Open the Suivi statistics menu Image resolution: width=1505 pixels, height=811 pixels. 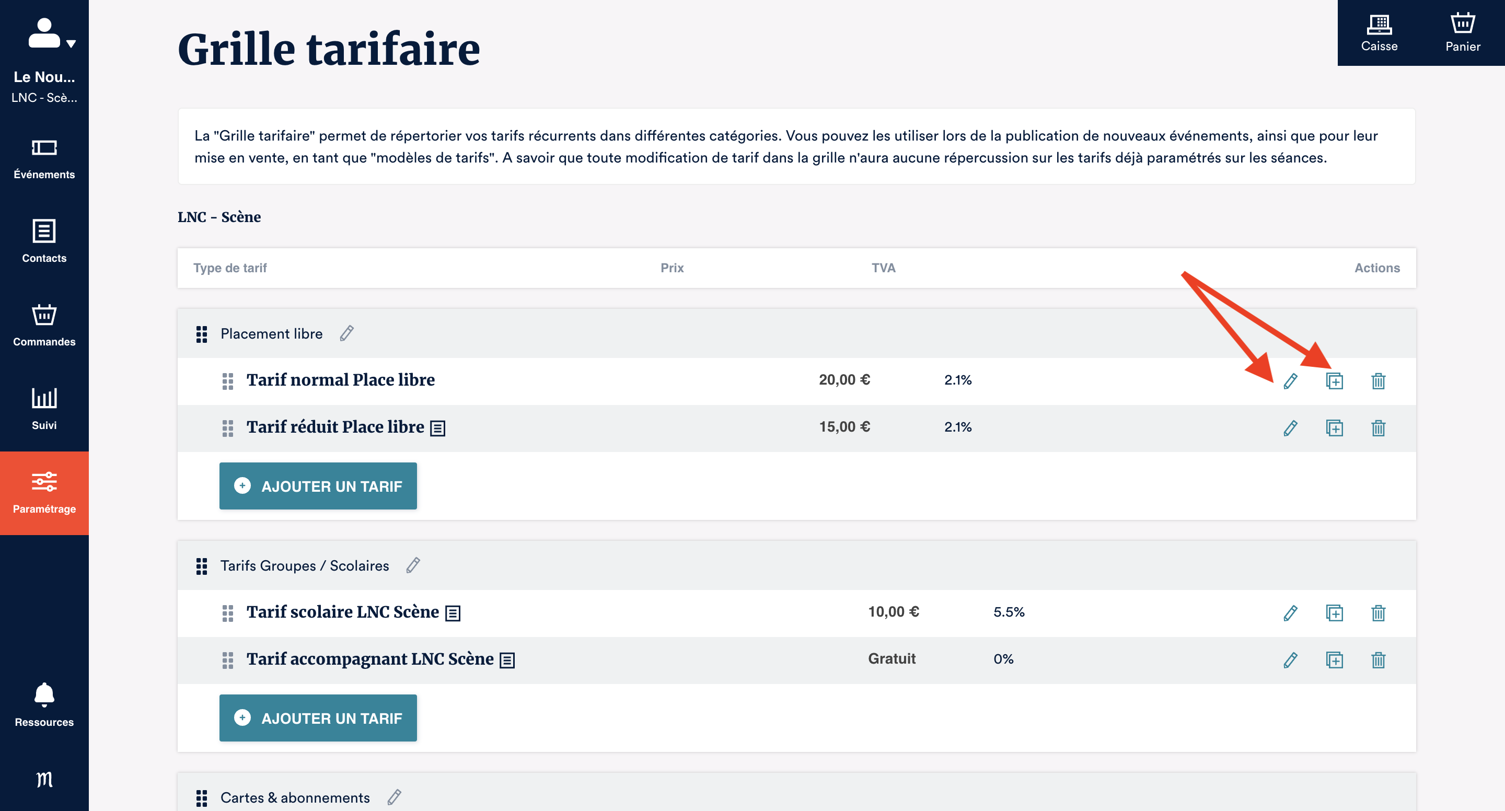[44, 409]
